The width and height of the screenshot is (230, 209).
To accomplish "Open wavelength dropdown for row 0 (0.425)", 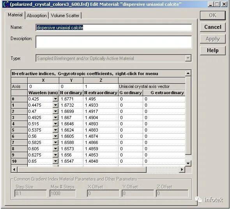I will click(x=55, y=99).
